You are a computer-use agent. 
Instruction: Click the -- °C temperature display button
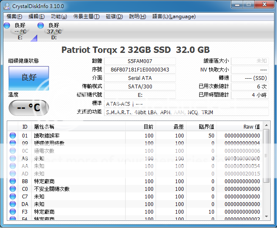pyautogui.click(x=29, y=107)
